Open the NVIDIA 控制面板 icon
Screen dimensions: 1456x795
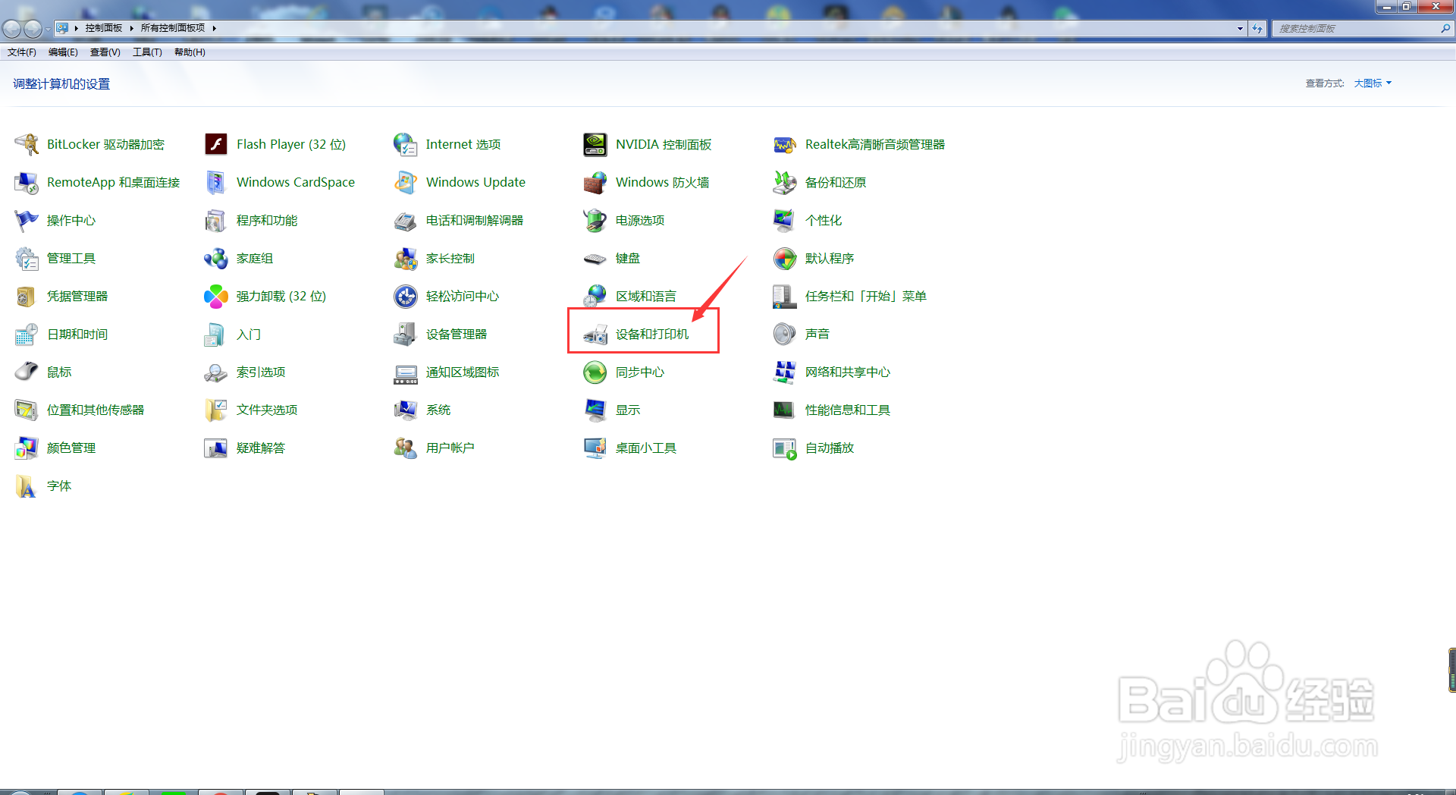point(595,144)
